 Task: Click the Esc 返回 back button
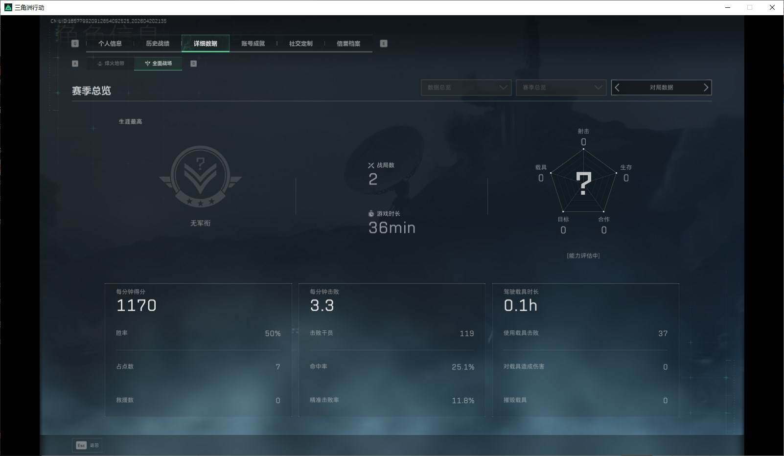(87, 445)
